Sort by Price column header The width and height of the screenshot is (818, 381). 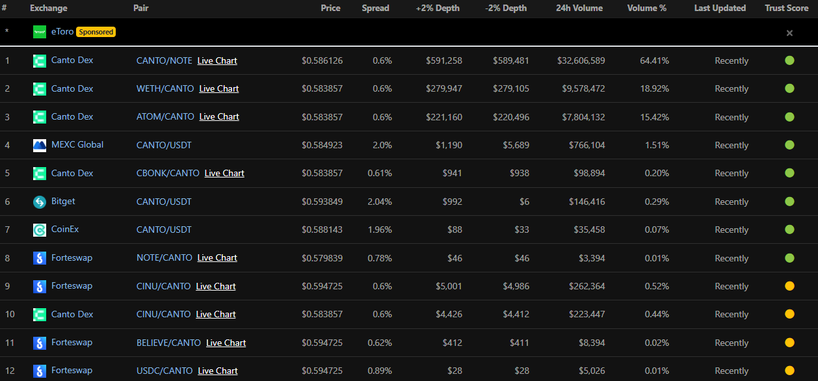(330, 8)
